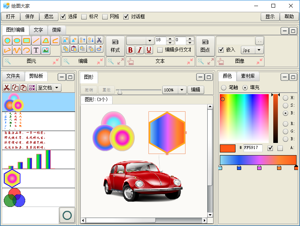Open the 样式 style button
Screen dimensions: 300x226
pos(115,46)
